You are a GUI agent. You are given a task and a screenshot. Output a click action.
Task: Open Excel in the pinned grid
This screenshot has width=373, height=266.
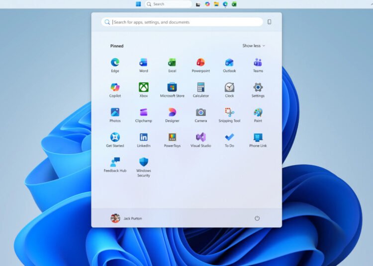pos(172,65)
